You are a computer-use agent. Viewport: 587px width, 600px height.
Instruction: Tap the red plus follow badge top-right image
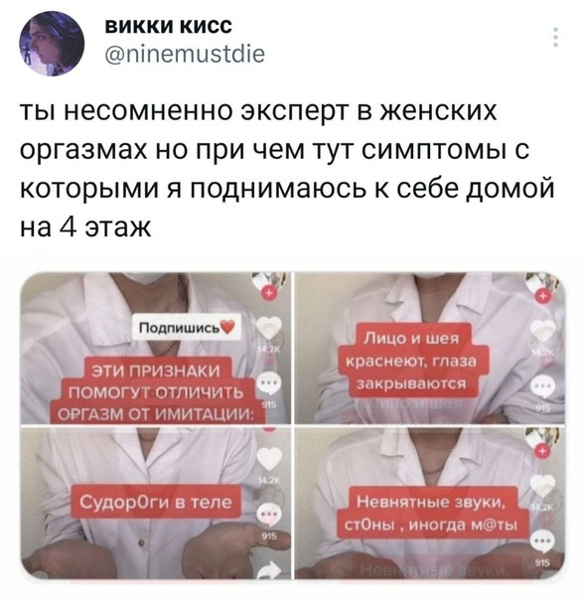point(542,296)
